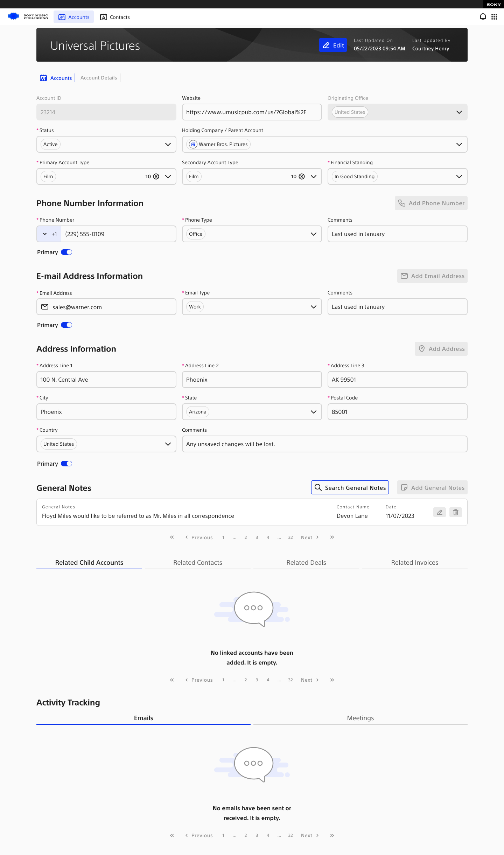Switch to the Related Invoices tab
This screenshot has height=855, width=504.
coord(415,563)
